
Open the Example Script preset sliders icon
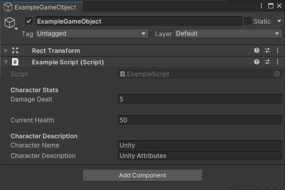pos(267,62)
